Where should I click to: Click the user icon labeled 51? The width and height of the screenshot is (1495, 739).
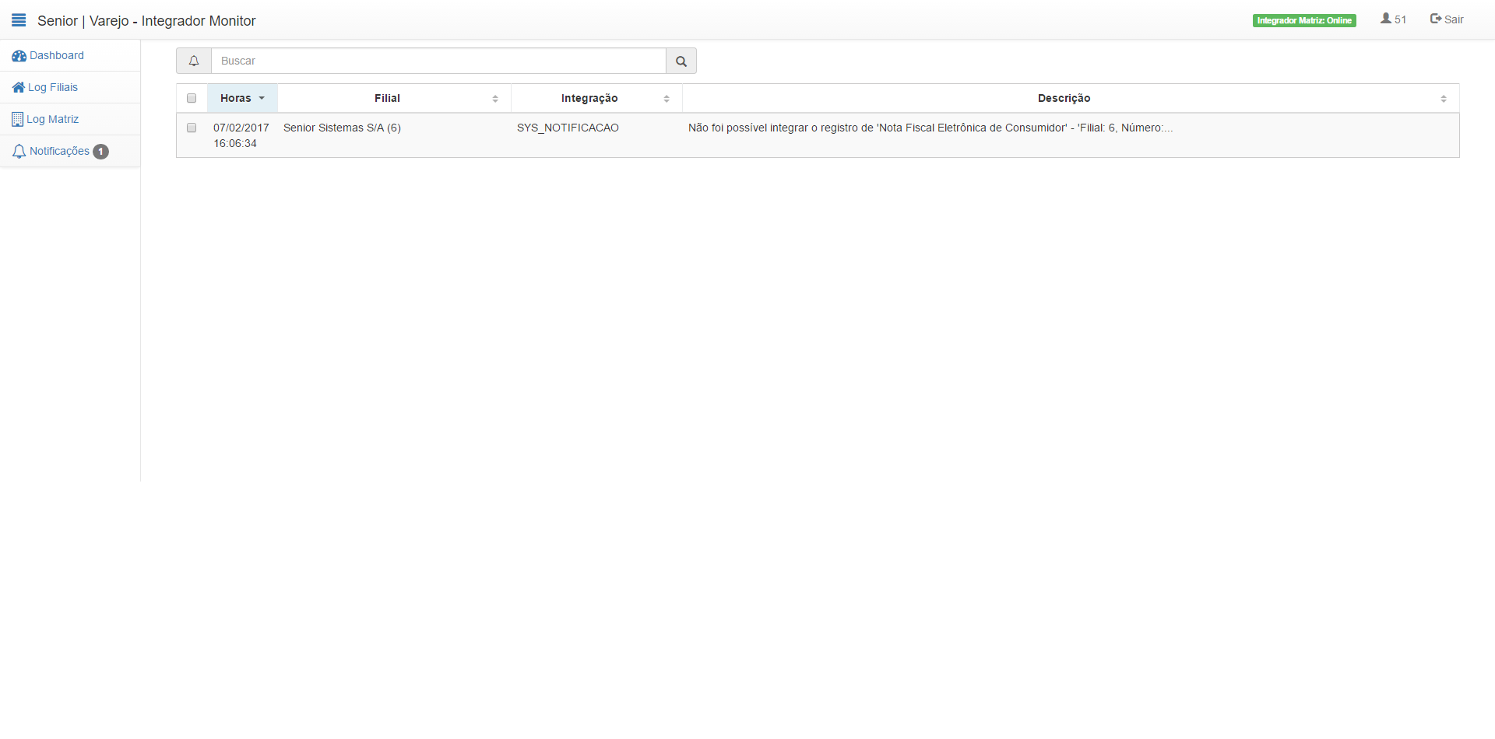[1386, 19]
